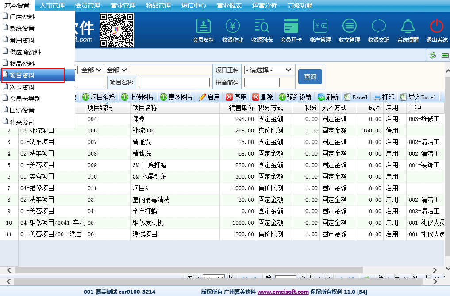The image size is (450, 296).
Task: Click the green refresh arrows icon
Action: [433, 55]
